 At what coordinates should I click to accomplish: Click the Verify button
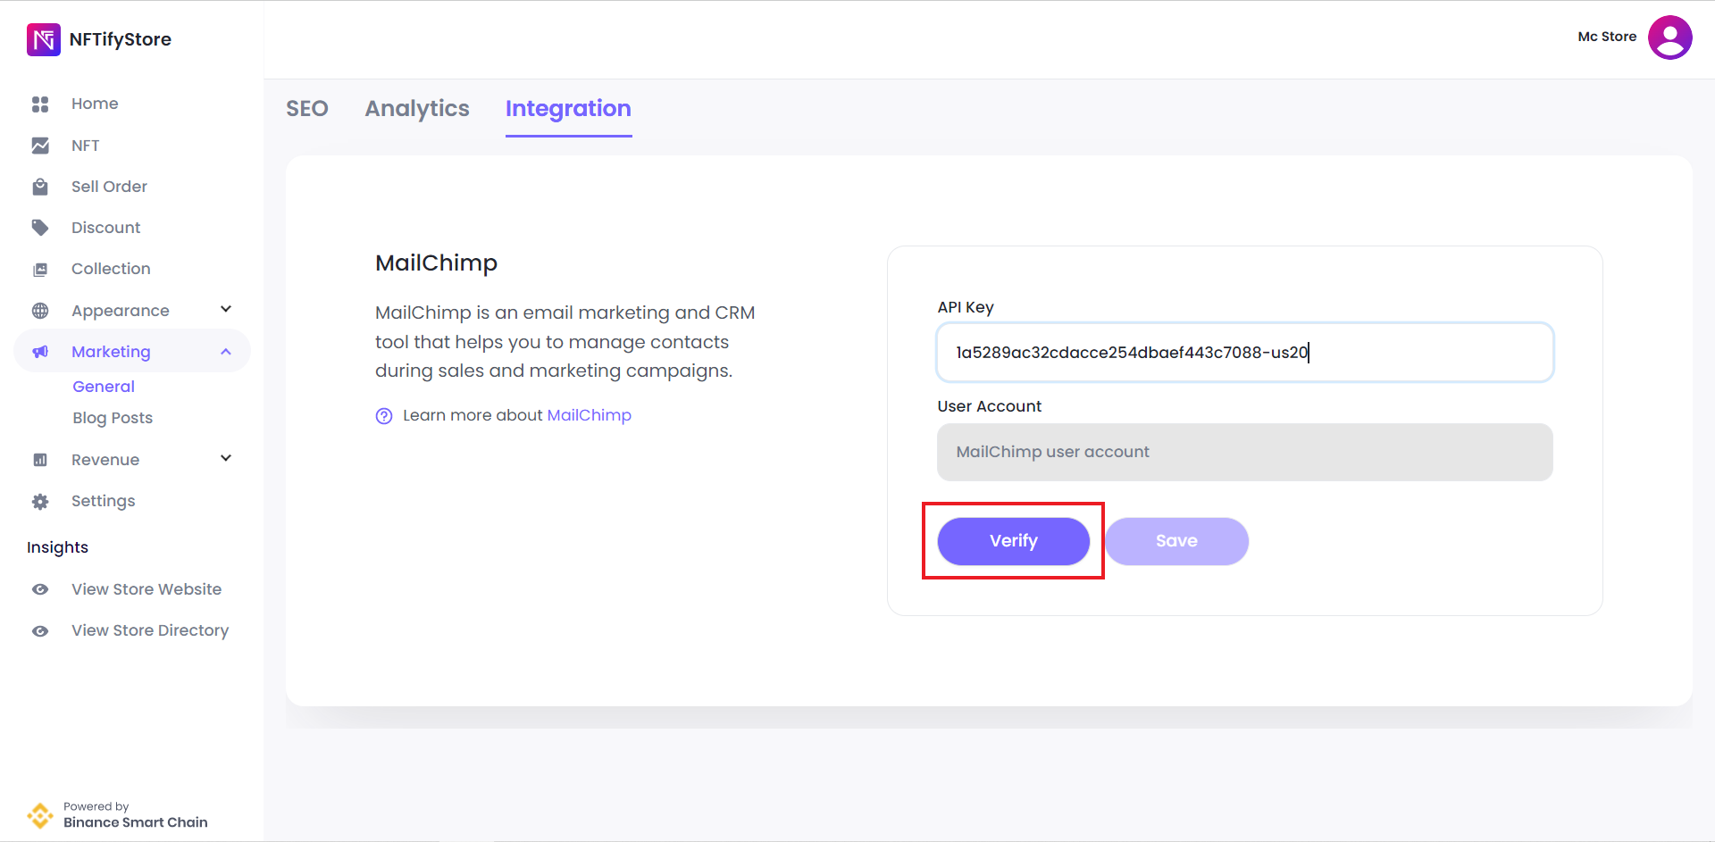tap(1014, 541)
